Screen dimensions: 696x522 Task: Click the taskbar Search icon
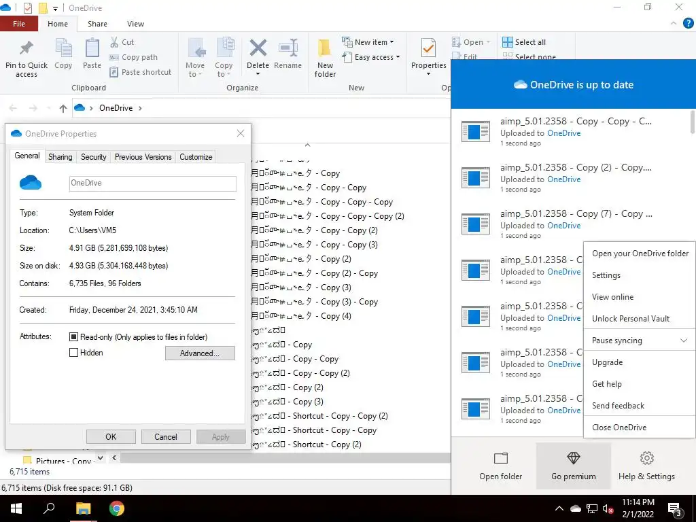click(49, 508)
